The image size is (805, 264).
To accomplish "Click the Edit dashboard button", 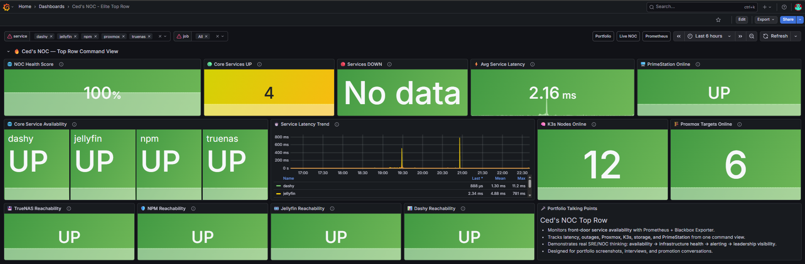I will pyautogui.click(x=742, y=19).
